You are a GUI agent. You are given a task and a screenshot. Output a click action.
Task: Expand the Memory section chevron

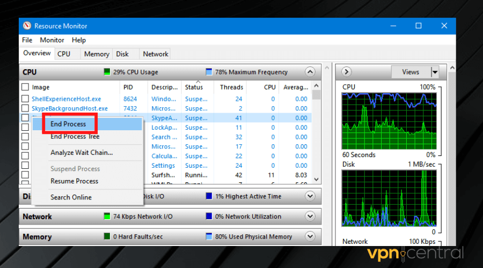point(310,236)
